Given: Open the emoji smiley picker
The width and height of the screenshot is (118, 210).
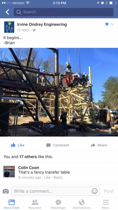Looking at the screenshot, I should click(x=95, y=191).
